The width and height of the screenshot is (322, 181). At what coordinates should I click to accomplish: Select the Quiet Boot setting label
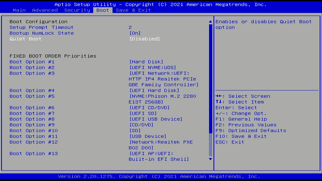coord(25,39)
